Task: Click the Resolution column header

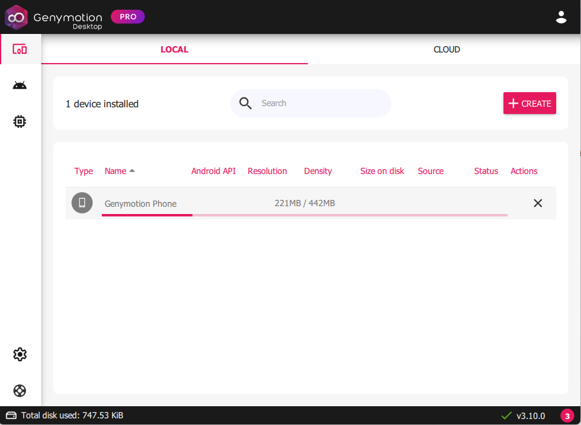Action: (267, 171)
